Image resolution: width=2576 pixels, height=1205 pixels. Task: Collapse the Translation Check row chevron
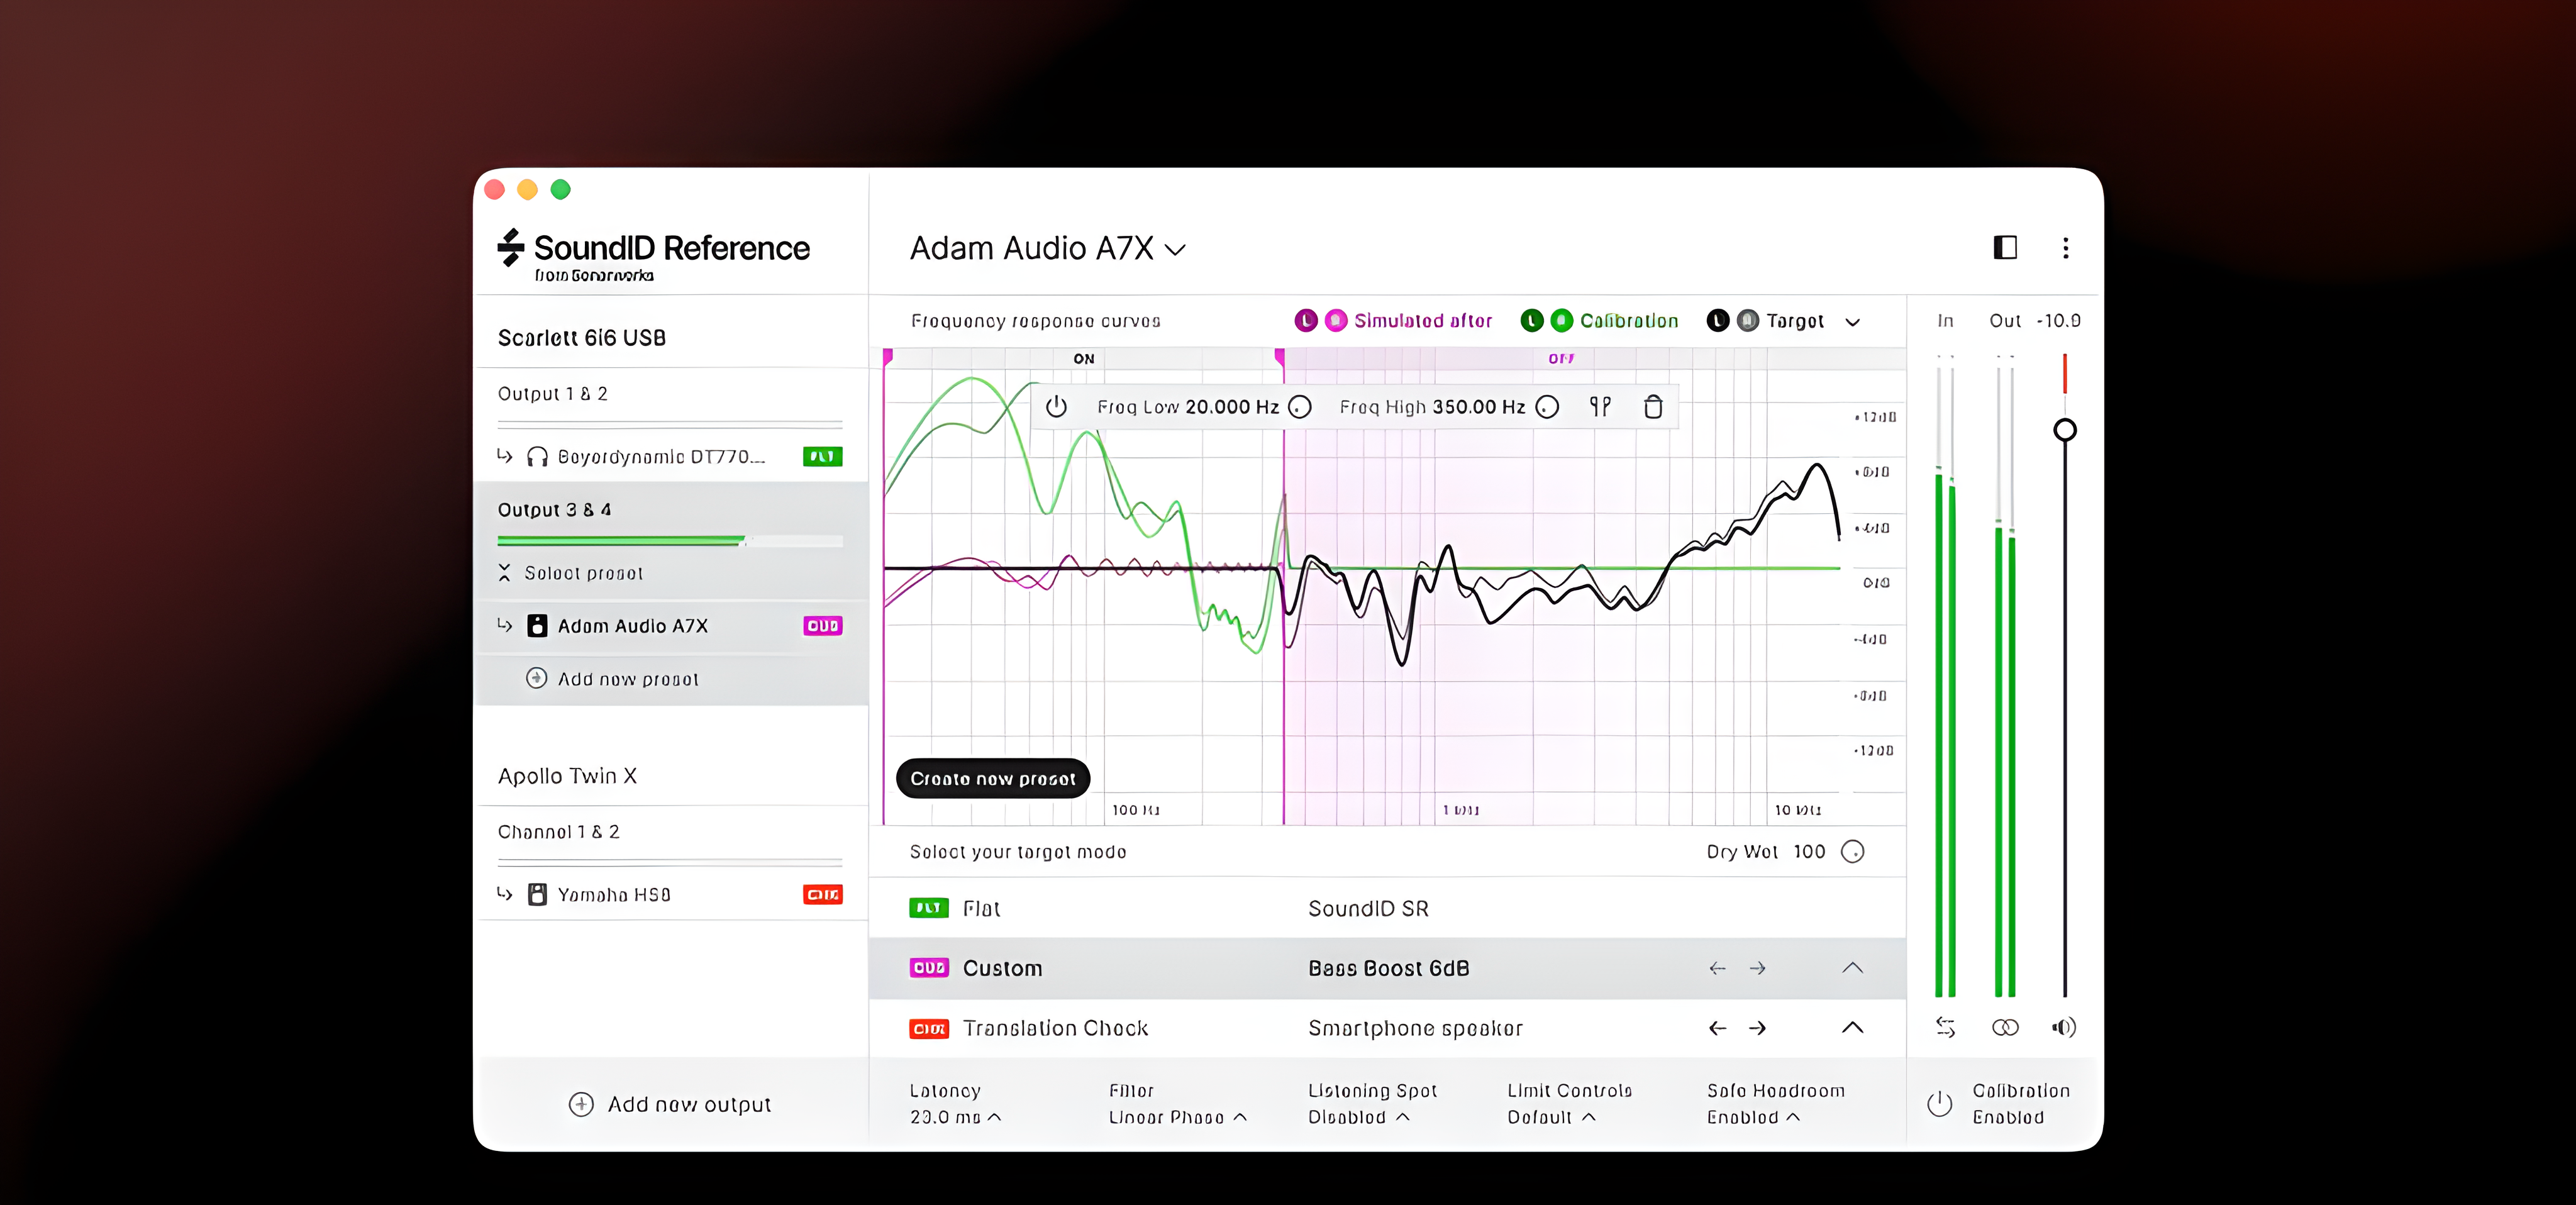pos(1852,1027)
